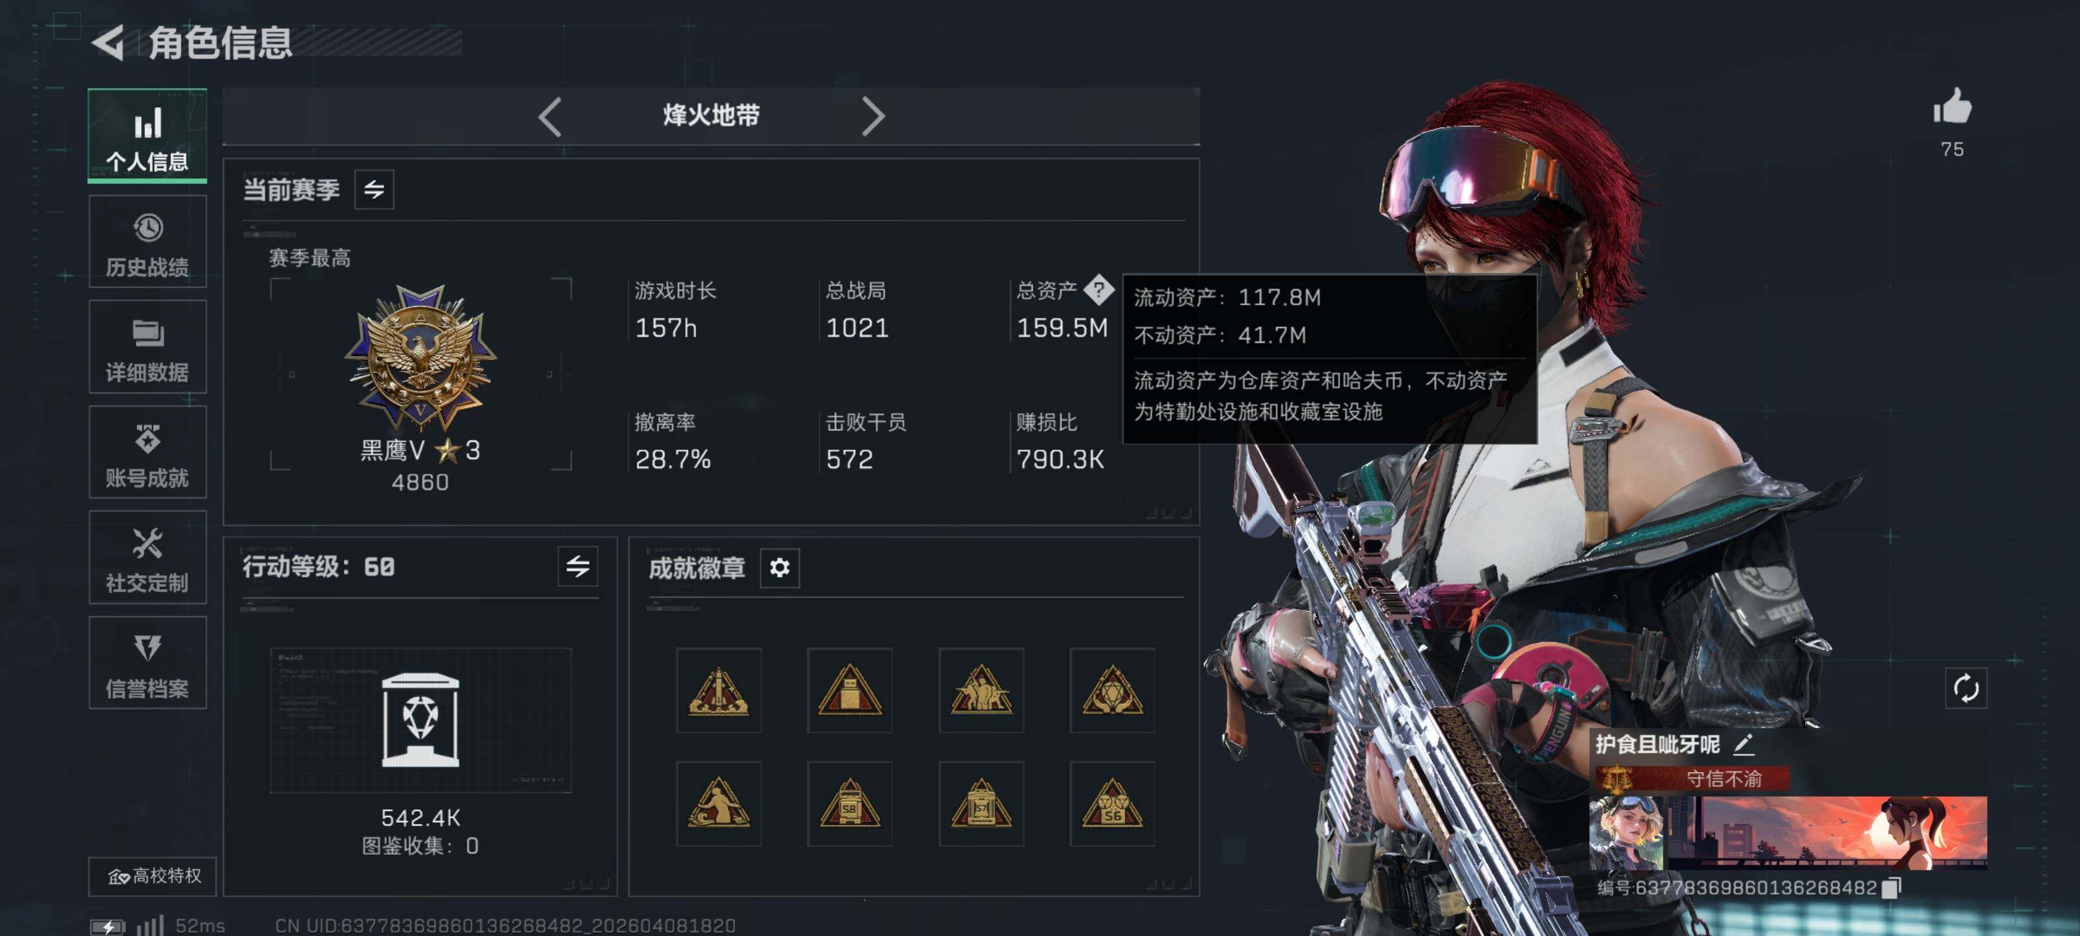Viewport: 2080px width, 936px height.
Task: Open the 账号成就 tab
Action: 148,452
